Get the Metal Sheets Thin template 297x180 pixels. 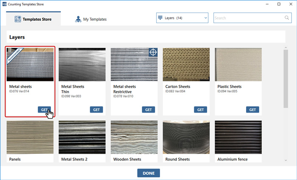point(96,109)
